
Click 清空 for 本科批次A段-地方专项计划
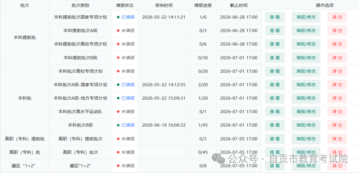point(337,98)
